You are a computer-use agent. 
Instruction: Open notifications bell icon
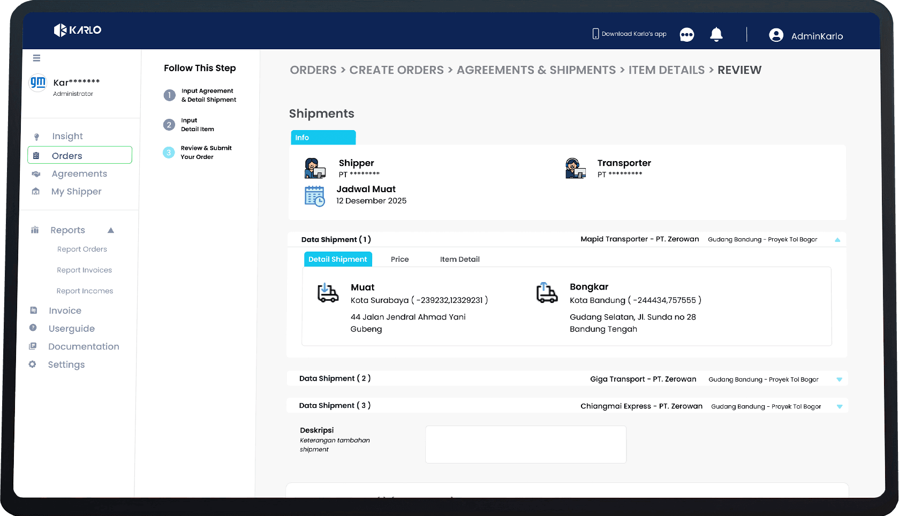click(716, 34)
